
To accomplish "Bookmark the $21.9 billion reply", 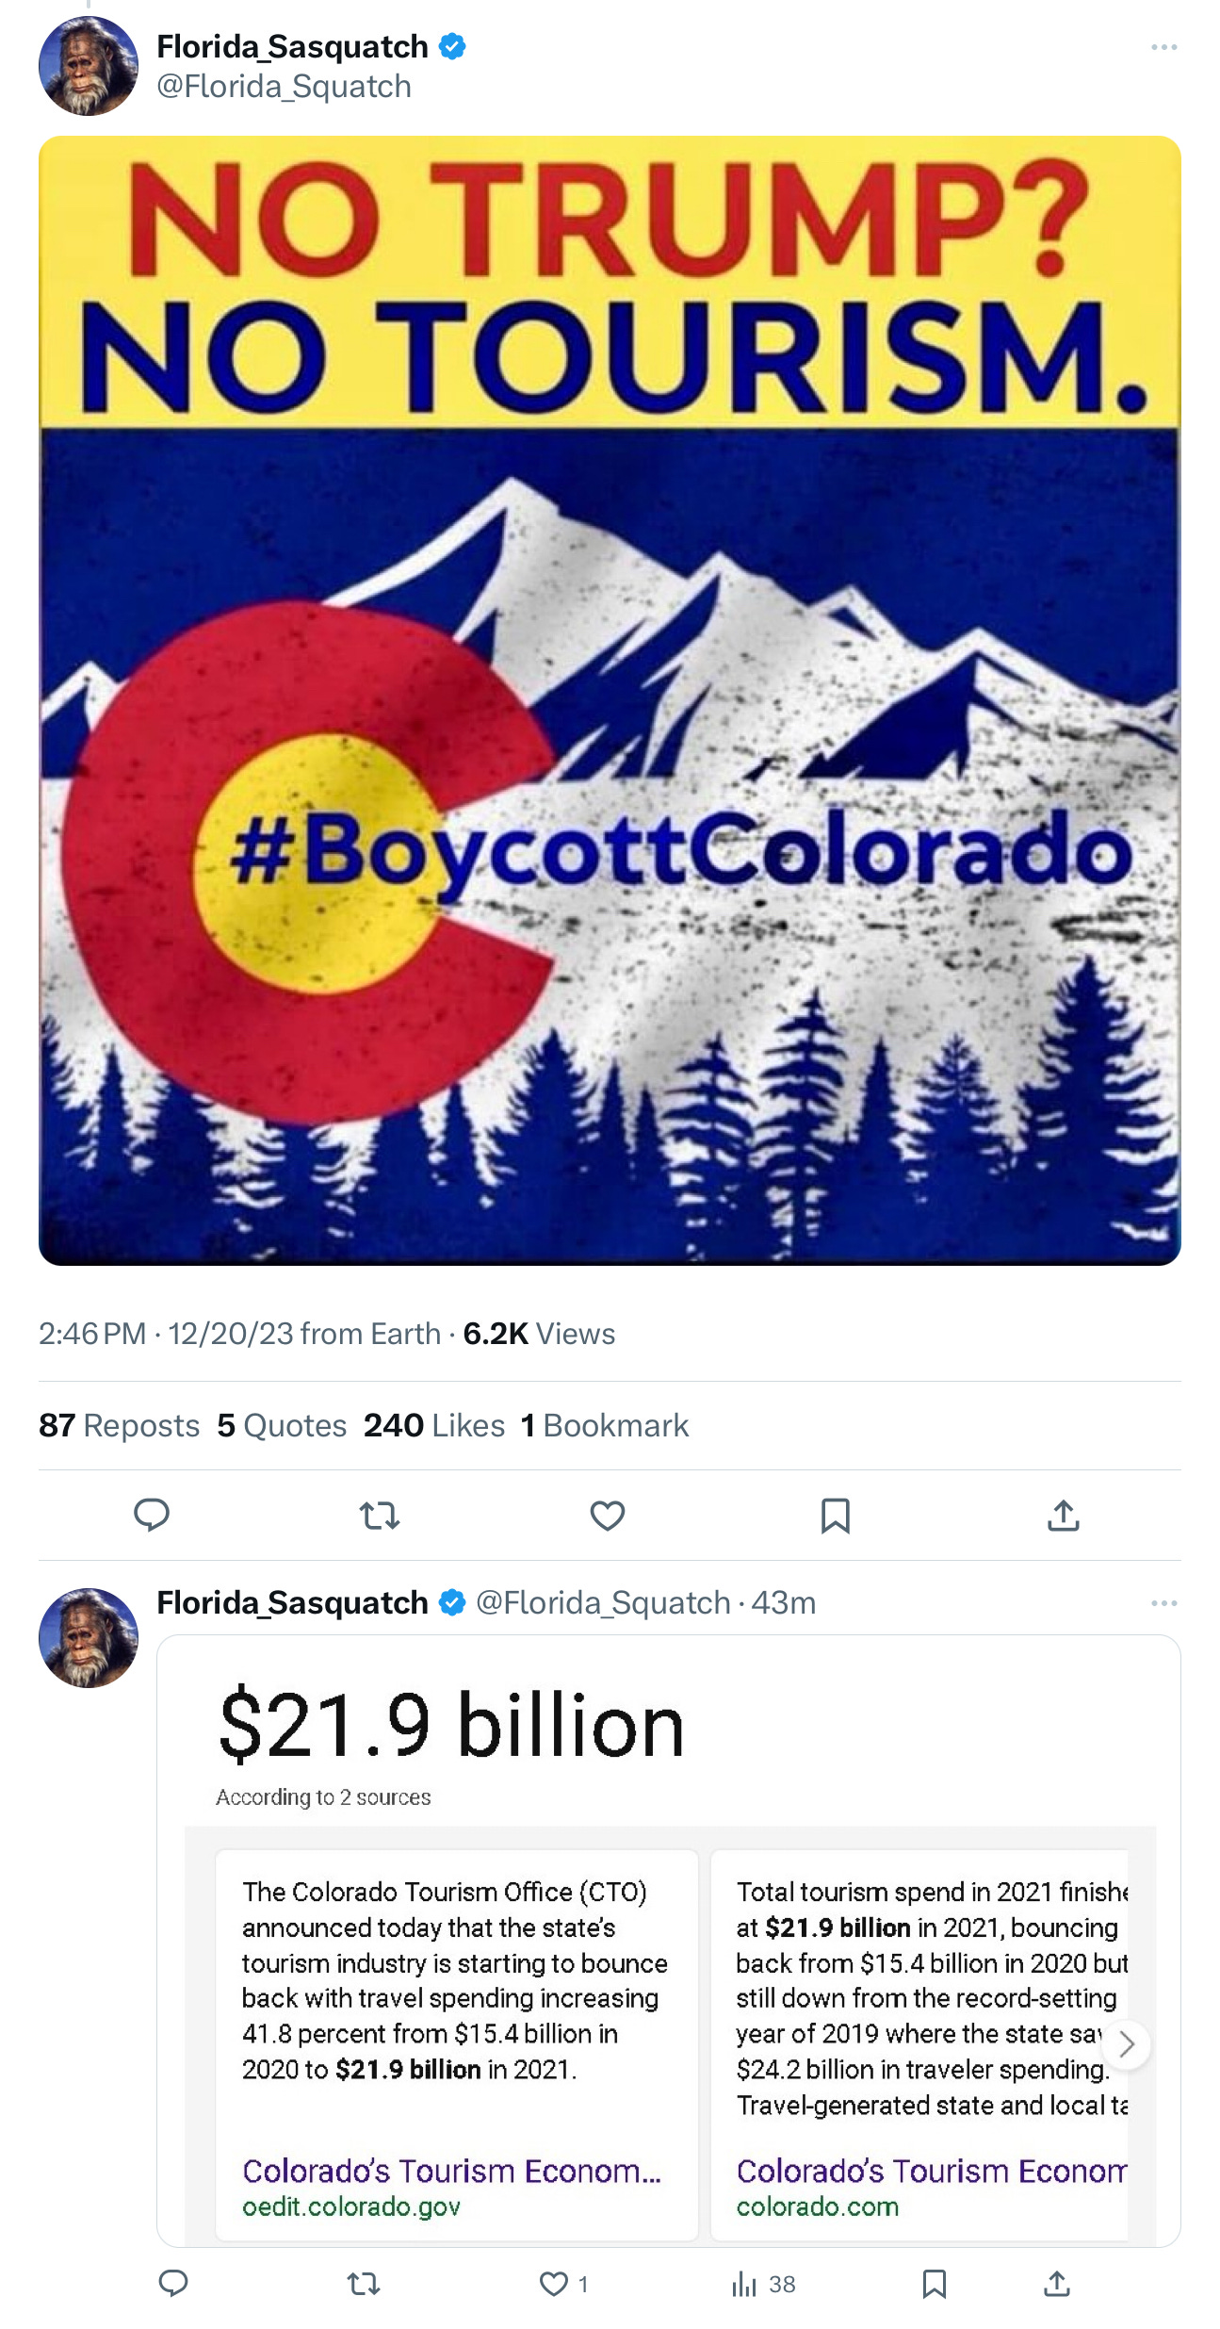I will (x=935, y=2284).
